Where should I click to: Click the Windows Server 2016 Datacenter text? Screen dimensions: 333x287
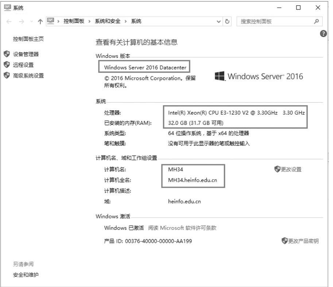coord(145,68)
